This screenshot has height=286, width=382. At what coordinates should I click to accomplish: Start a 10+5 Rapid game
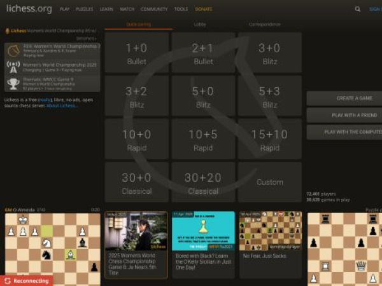coord(203,139)
